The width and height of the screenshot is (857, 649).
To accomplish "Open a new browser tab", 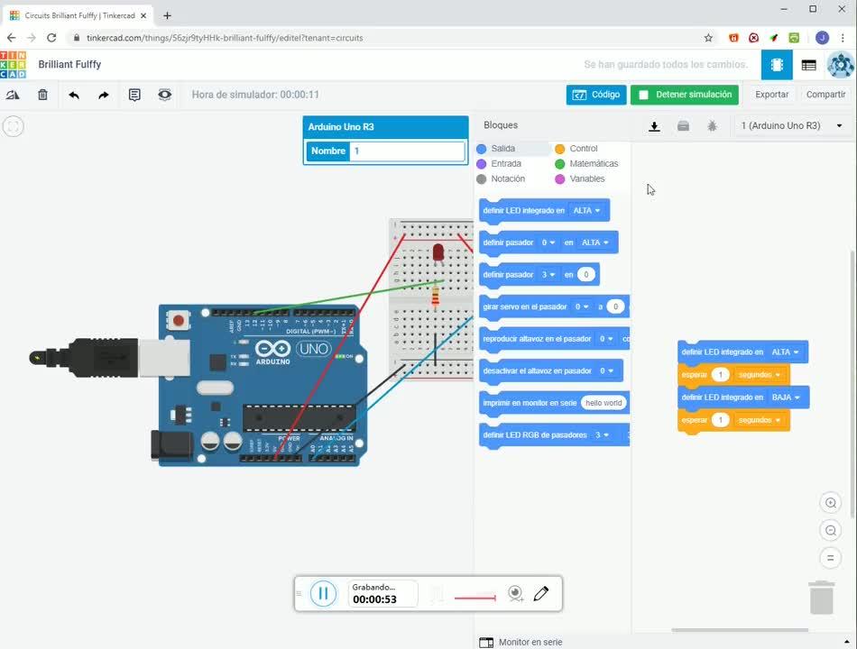I will 167,16.
